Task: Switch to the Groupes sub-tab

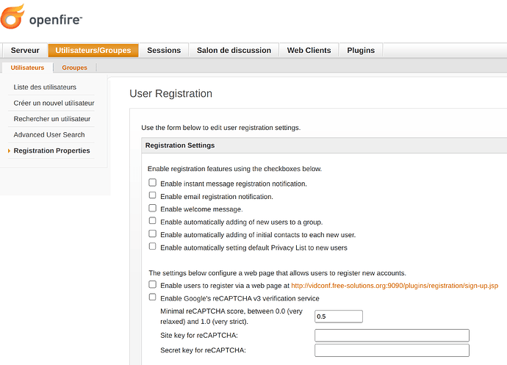Action: [74, 68]
